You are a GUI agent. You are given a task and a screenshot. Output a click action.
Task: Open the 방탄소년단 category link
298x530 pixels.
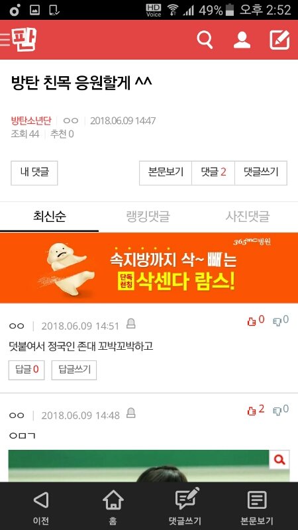tap(31, 121)
